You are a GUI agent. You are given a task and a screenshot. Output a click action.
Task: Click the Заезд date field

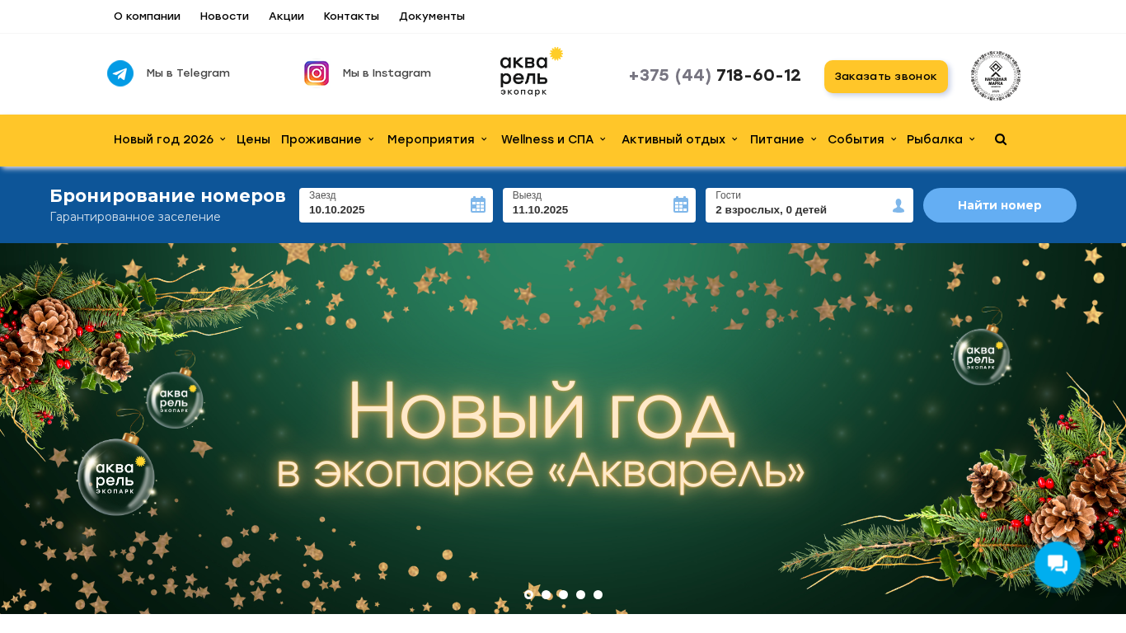tap(396, 205)
